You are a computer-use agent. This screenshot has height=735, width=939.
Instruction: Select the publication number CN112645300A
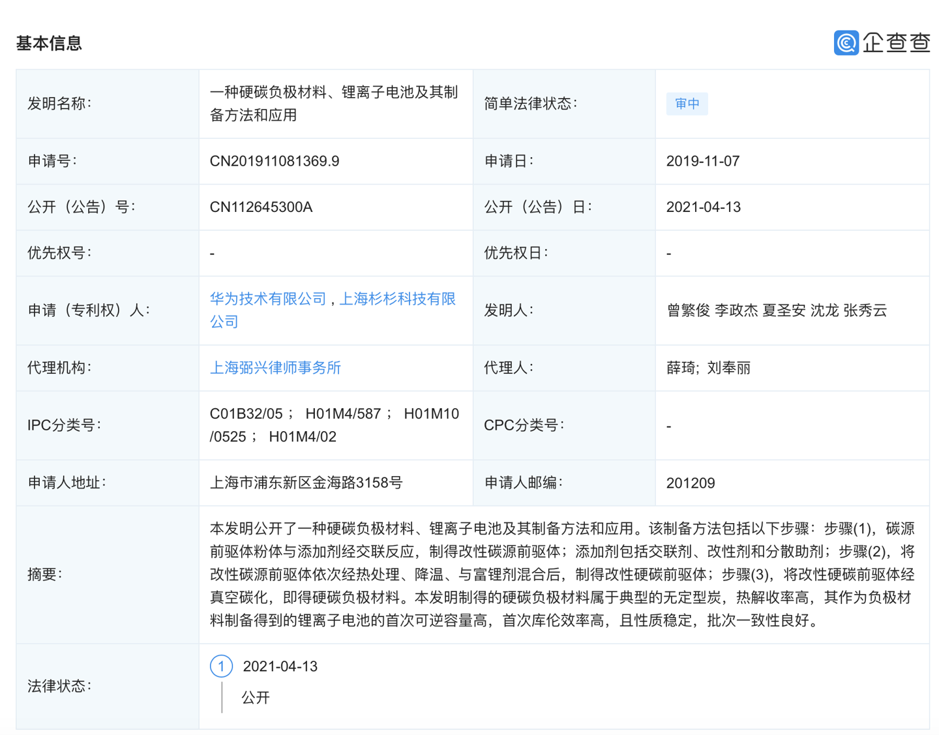pos(260,207)
